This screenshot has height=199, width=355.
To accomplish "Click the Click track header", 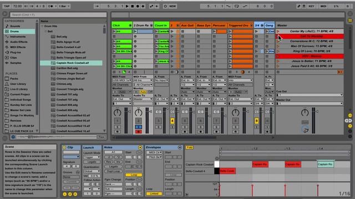I will pyautogui.click(x=122, y=25).
